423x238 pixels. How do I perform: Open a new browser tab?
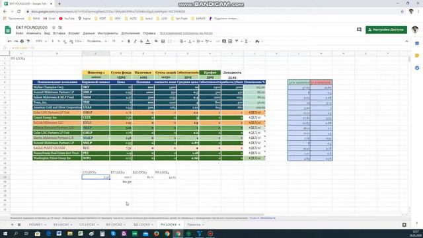59,4
